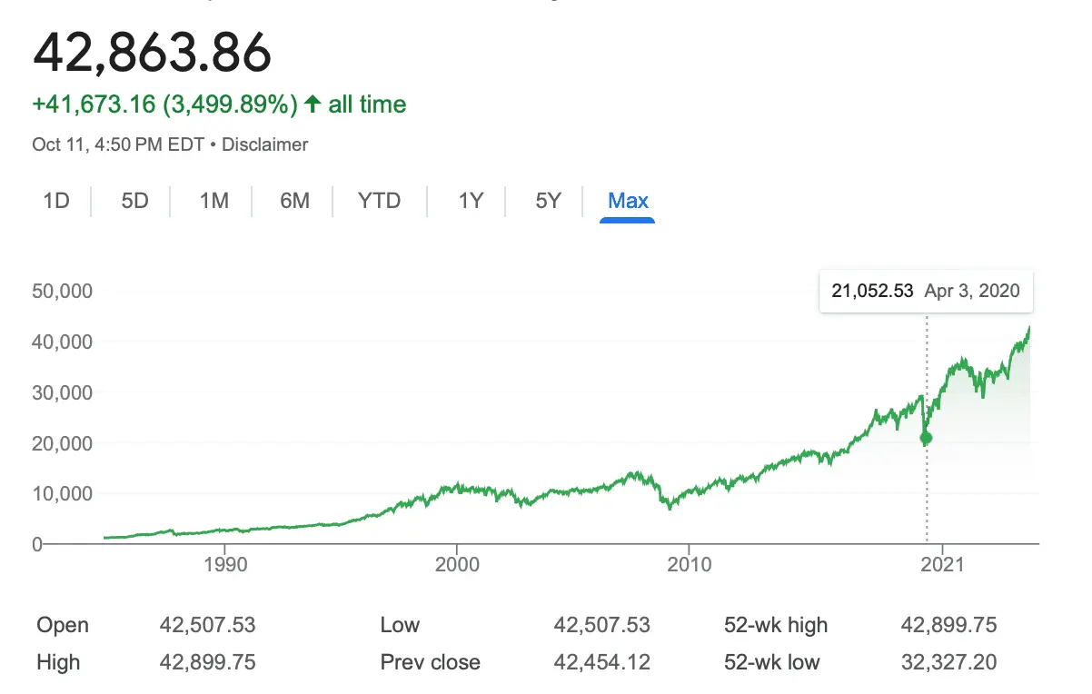Select the 5D chart range
The image size is (1092, 694).
click(134, 201)
